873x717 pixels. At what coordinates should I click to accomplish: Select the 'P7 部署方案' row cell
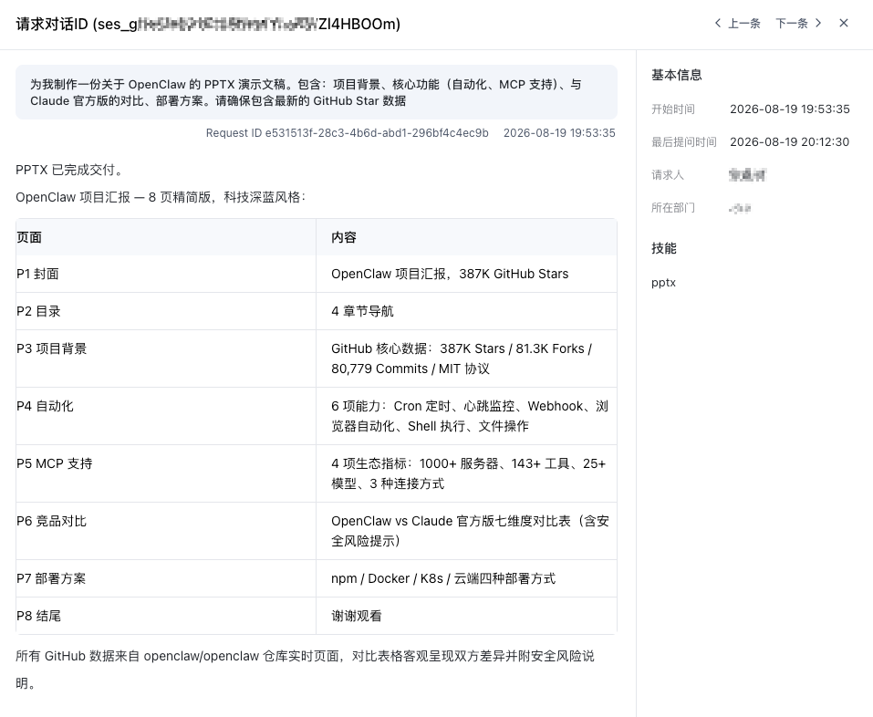pyautogui.click(x=166, y=578)
